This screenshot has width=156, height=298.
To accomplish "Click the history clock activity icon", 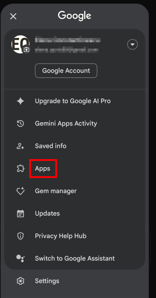I will tap(21, 123).
